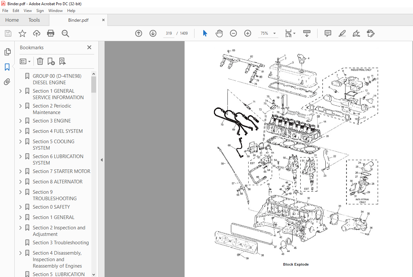Find a bookmark with the star-page icon

[62, 61]
